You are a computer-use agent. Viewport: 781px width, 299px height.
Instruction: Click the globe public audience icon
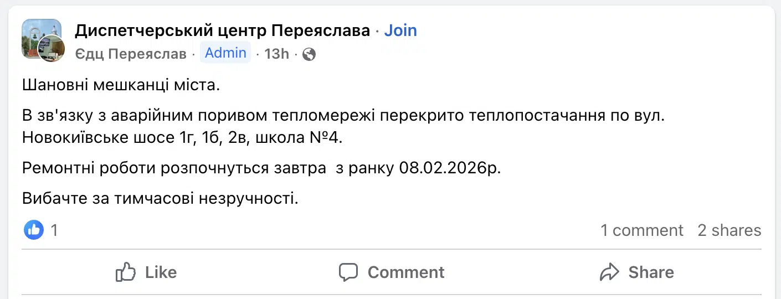coord(309,54)
